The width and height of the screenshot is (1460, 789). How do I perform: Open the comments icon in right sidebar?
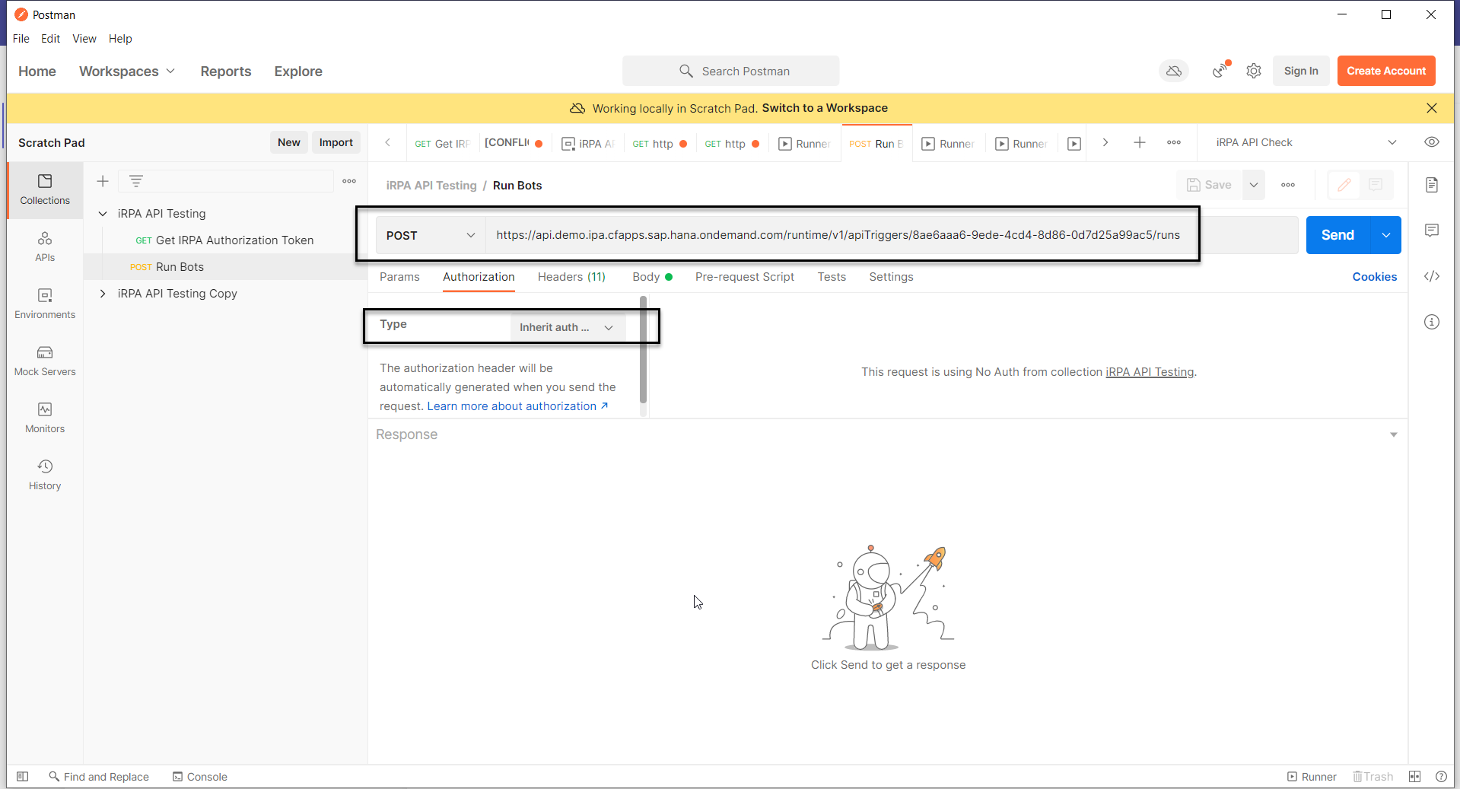tap(1432, 231)
